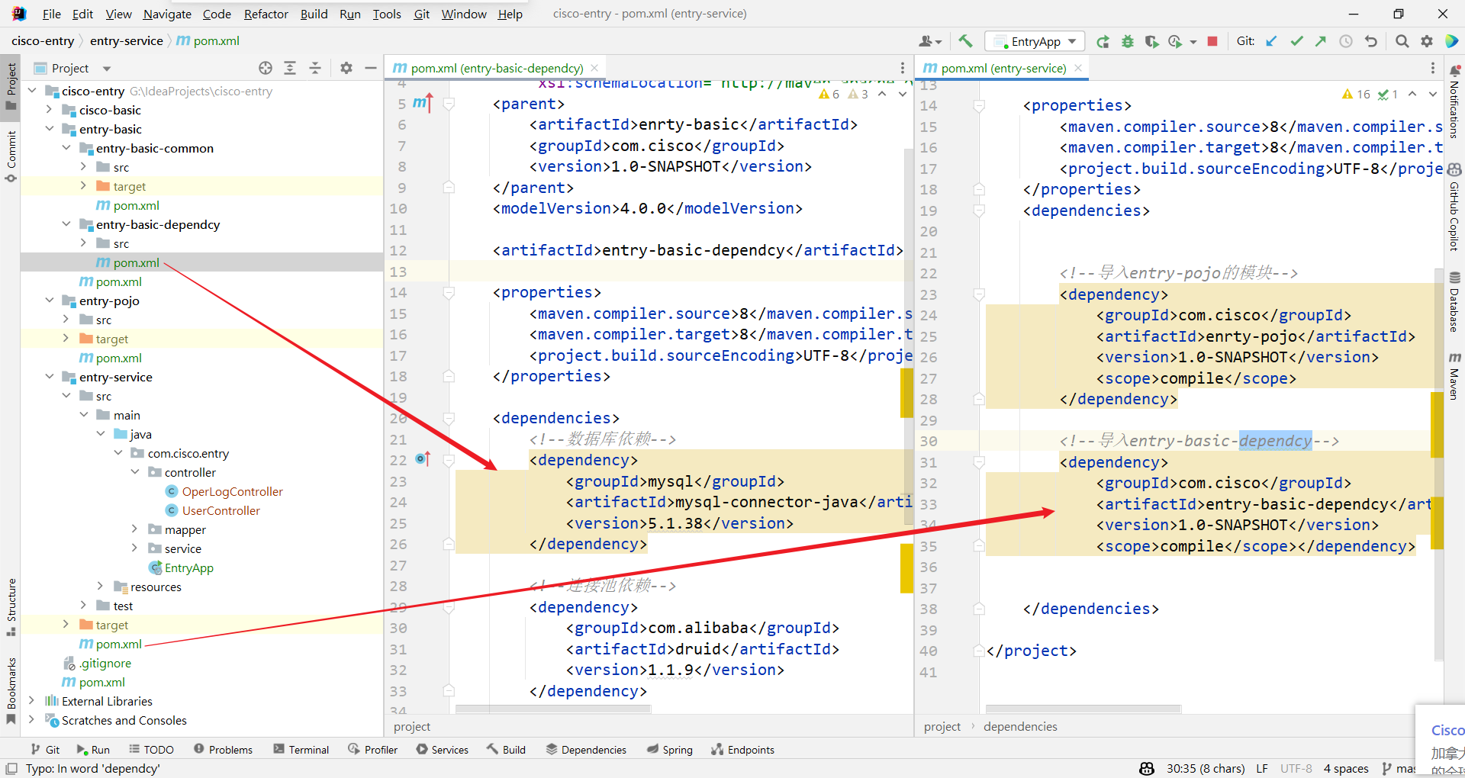
Task: Expand the resources folder
Action: point(100,587)
